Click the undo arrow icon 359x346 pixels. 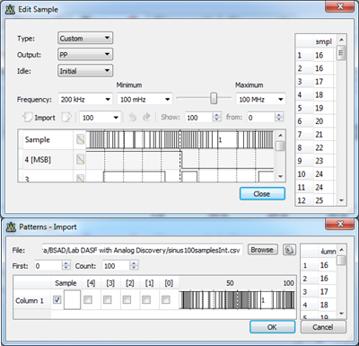pos(132,117)
